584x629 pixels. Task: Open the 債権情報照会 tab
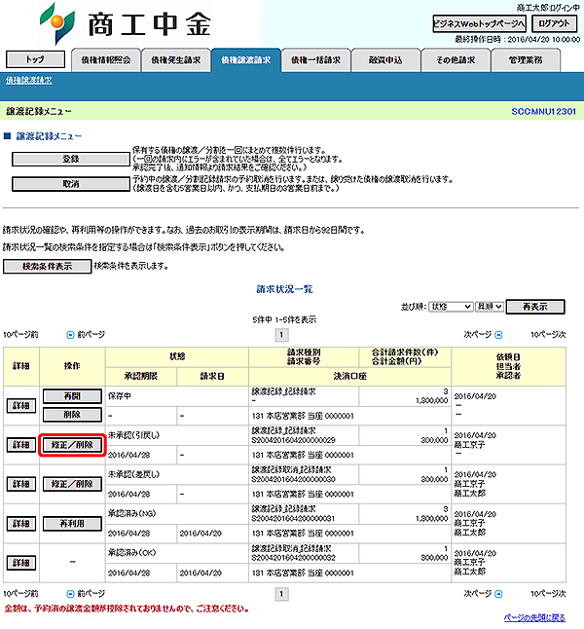[106, 60]
